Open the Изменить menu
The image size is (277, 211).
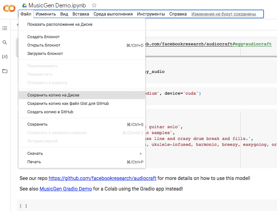[46, 14]
